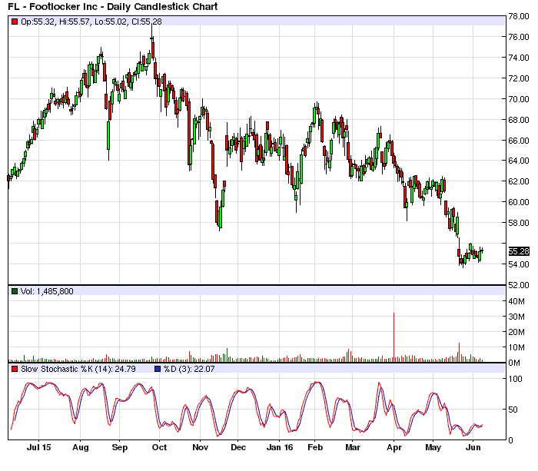Screen dimensions: 538x471
Task: Click the 64.00 price axis label
Action: [519, 161]
